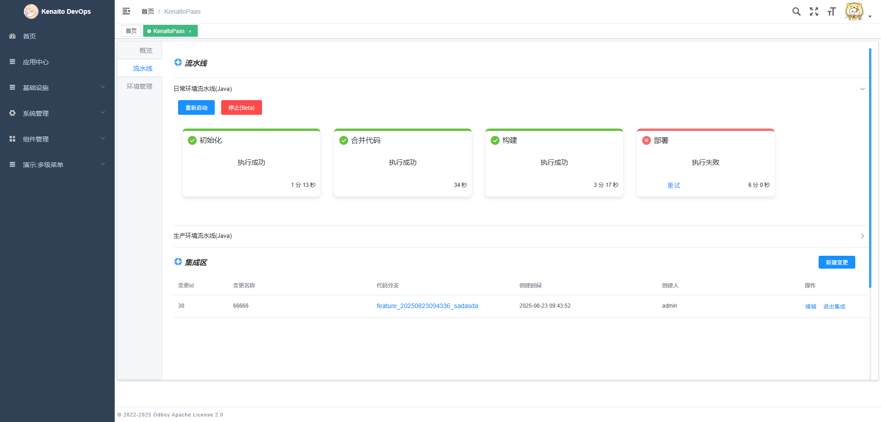The image size is (881, 422).
Task: Toggle fullscreen mode icon
Action: click(x=814, y=11)
